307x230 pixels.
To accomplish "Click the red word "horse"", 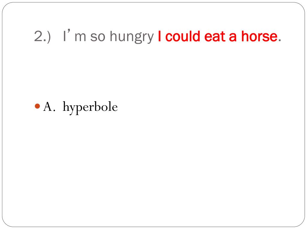I will [259, 36].
